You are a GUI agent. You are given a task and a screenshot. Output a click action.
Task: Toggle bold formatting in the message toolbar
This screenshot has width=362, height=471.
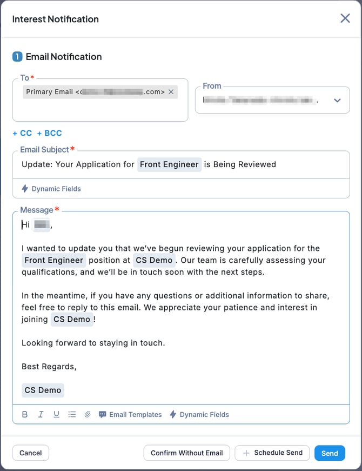coord(25,414)
